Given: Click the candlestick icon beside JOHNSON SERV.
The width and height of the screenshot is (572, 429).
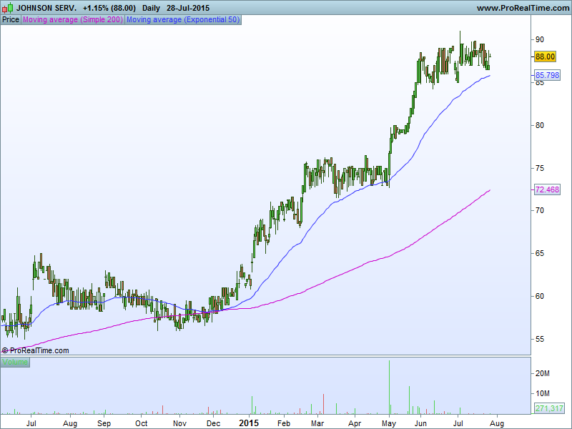Looking at the screenshot, I should 8,7.
